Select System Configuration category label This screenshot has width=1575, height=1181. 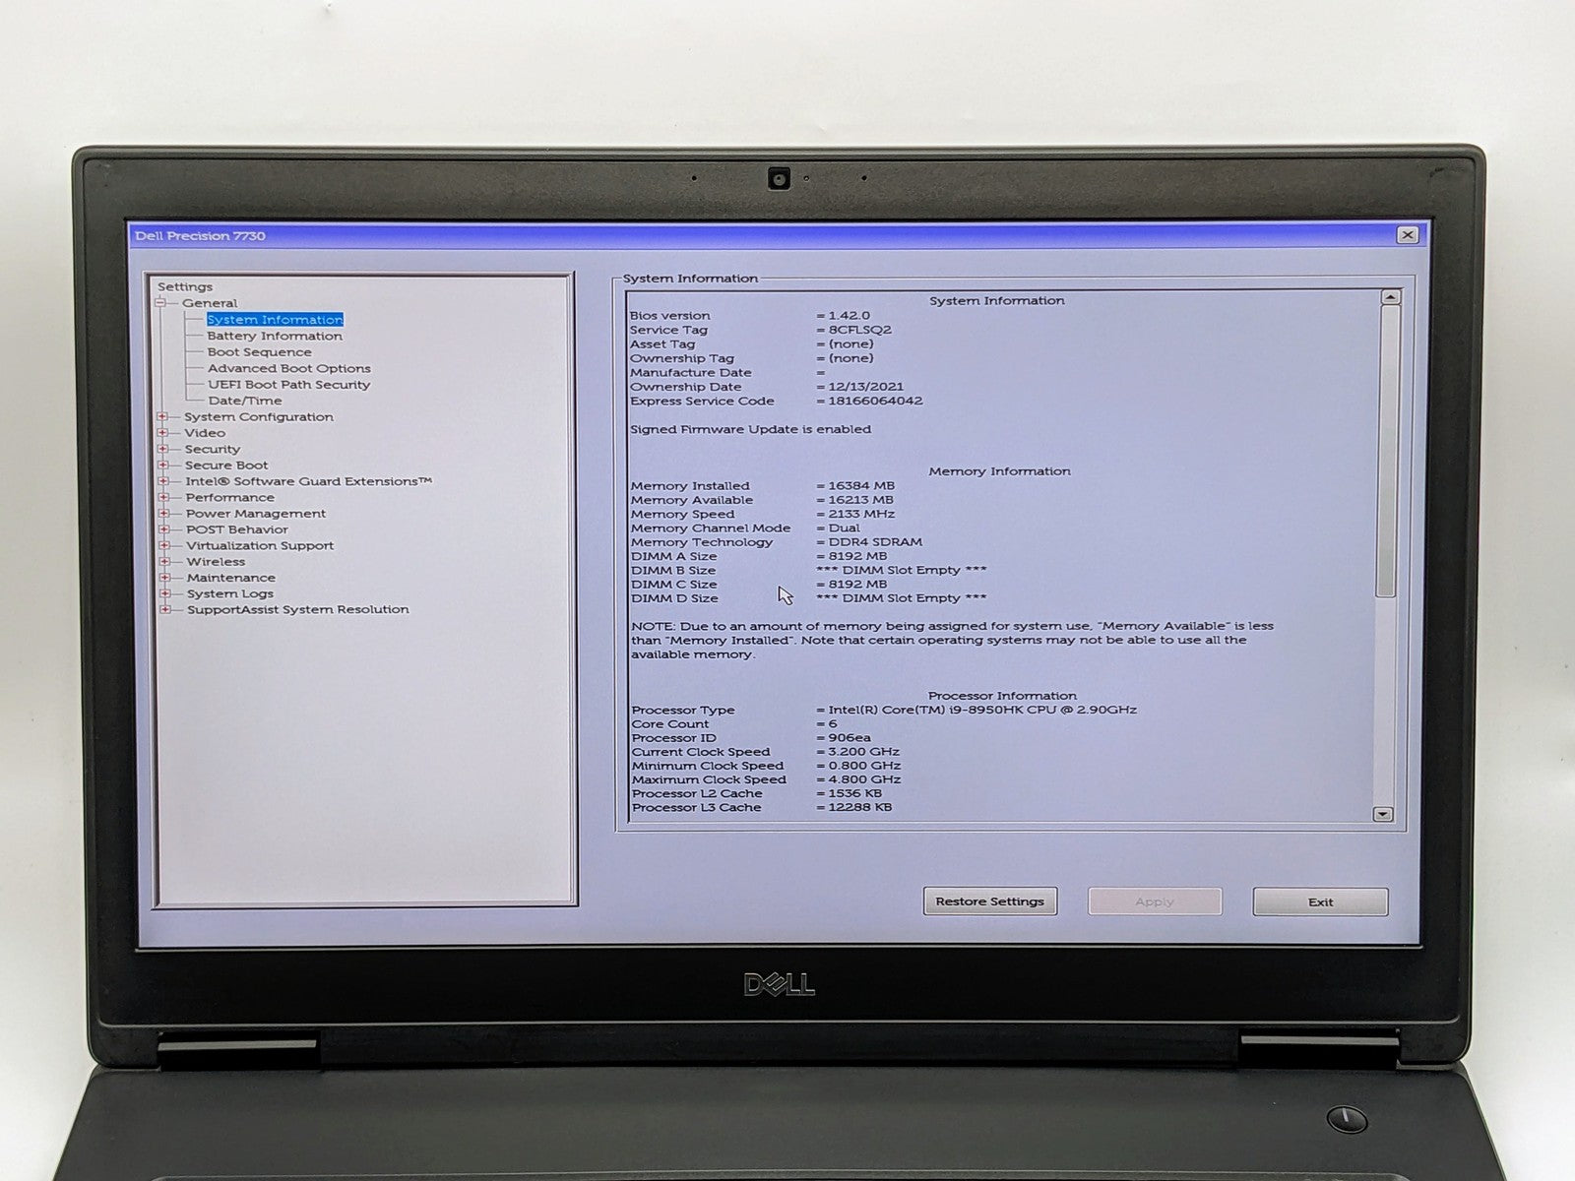(259, 417)
